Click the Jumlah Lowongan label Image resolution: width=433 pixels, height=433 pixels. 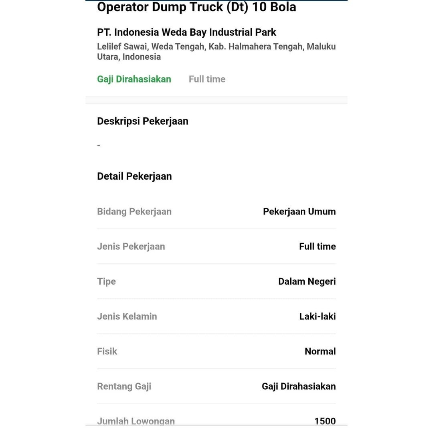[136, 421]
